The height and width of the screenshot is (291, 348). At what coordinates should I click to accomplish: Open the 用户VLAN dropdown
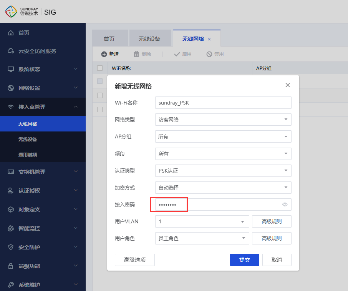point(202,221)
